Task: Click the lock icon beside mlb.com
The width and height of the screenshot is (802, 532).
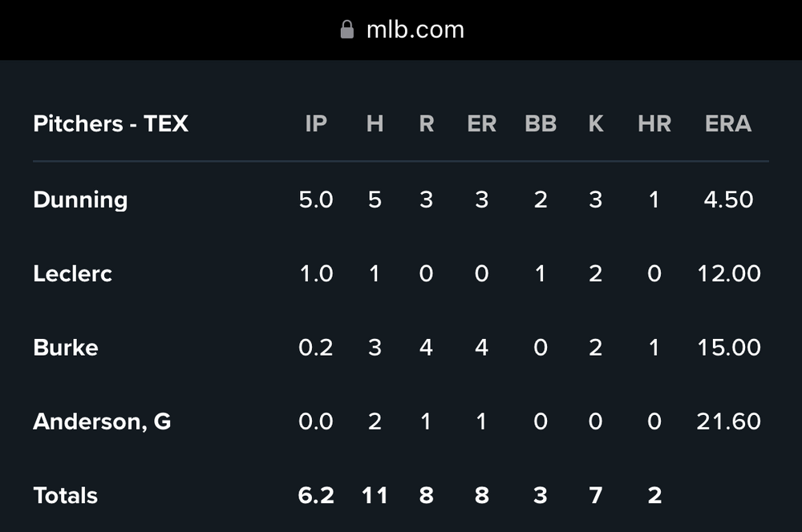Action: pos(346,30)
